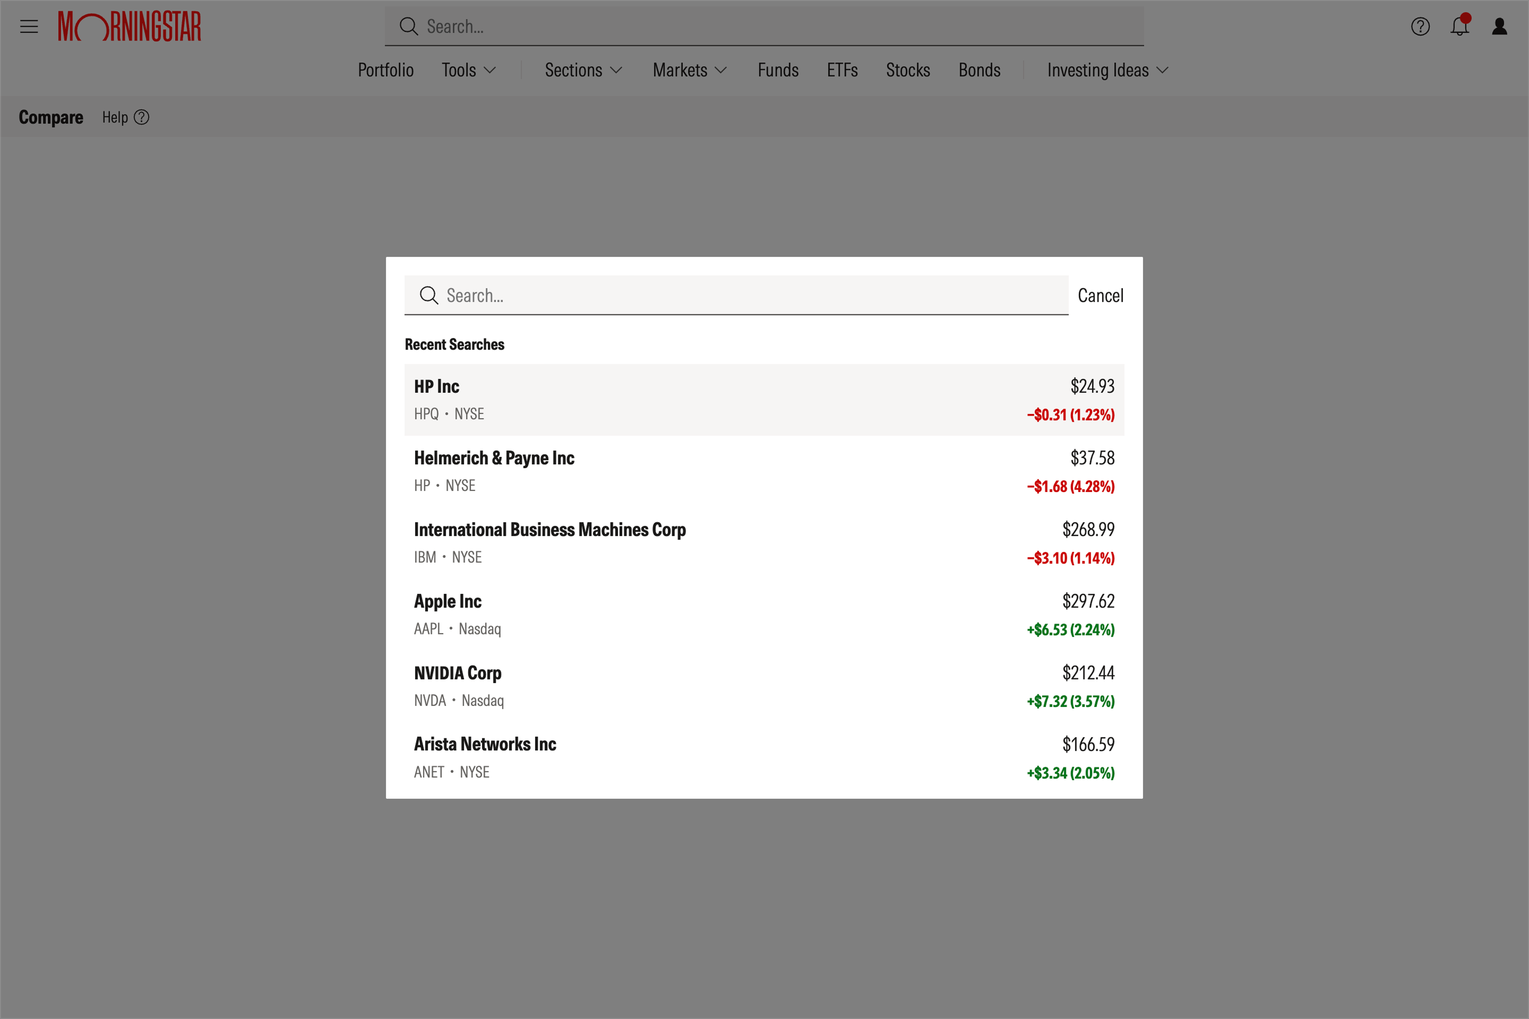
Task: Click the $24.93 price value
Action: (x=1092, y=387)
